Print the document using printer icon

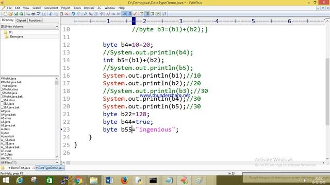(33, 14)
